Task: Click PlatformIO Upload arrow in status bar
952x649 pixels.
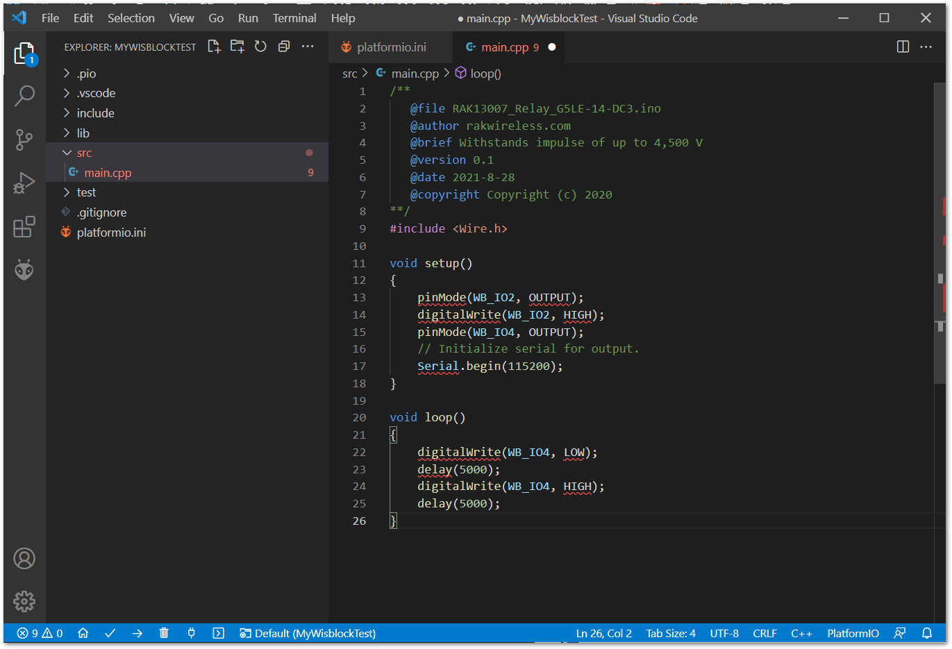Action: click(137, 633)
